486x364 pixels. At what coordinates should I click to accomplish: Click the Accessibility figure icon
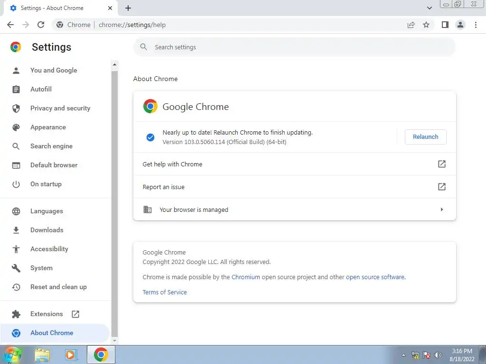tap(16, 249)
